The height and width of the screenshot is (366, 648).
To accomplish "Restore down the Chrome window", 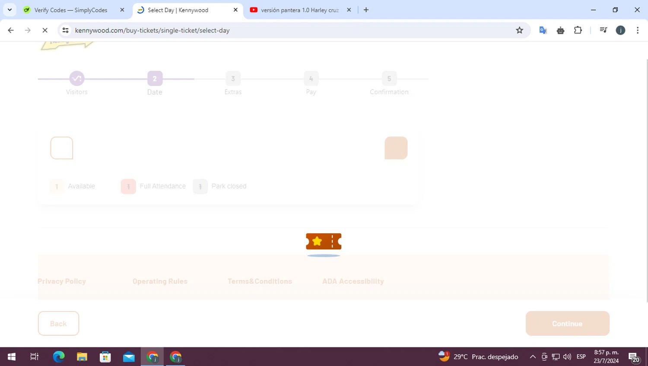I will pyautogui.click(x=615, y=10).
